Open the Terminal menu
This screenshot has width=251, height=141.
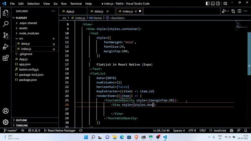76,4
